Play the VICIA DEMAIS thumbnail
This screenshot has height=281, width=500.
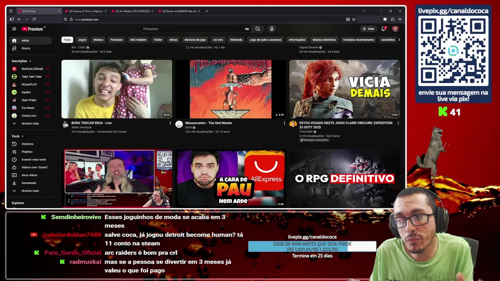(345, 89)
